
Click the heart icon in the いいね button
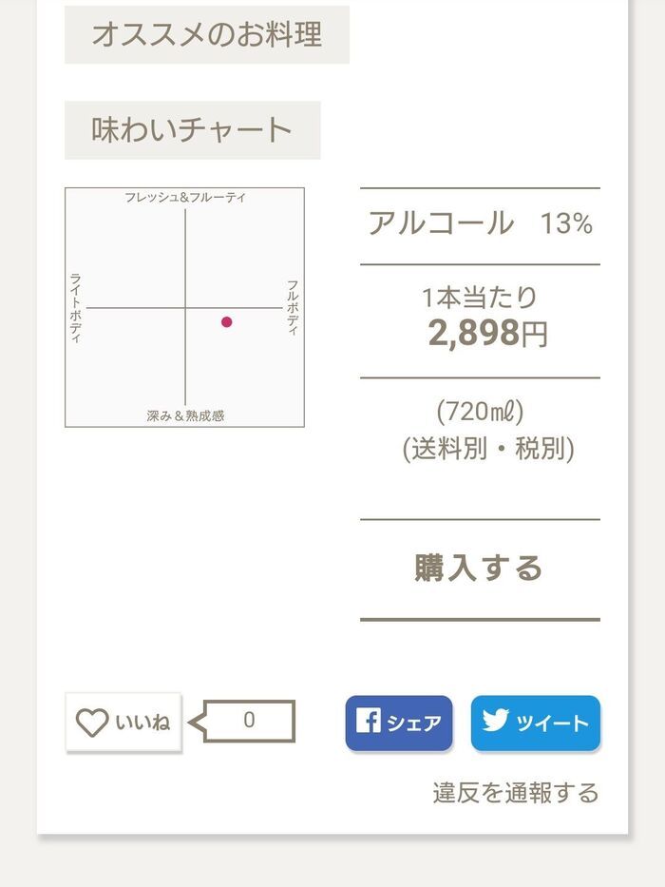[92, 723]
